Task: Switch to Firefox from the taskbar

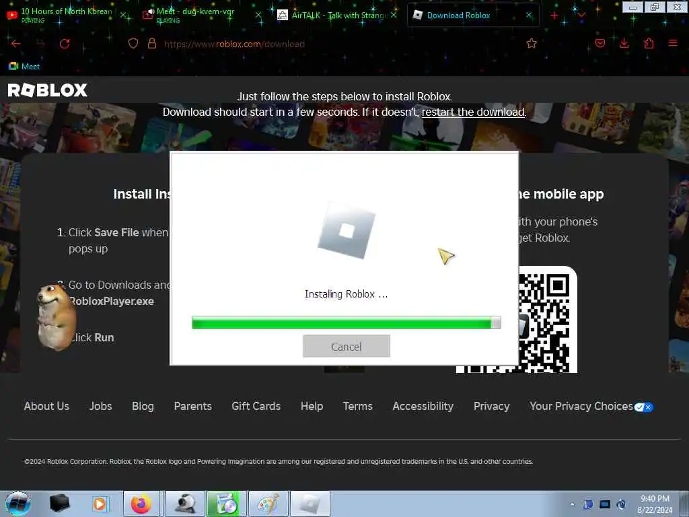Action: 141,504
